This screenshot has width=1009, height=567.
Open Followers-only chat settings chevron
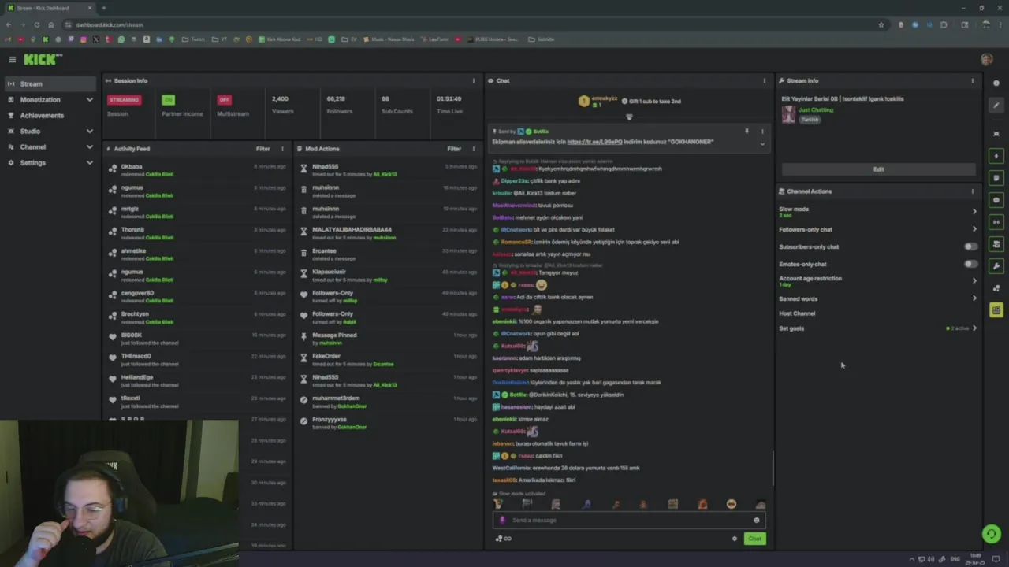[x=974, y=229]
